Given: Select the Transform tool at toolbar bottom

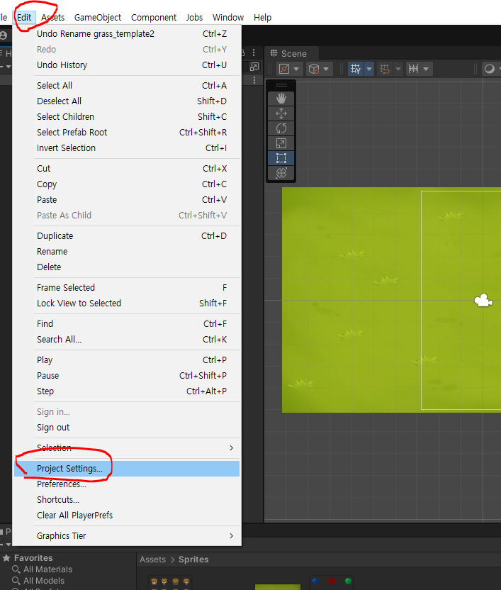Looking at the screenshot, I should click(x=281, y=173).
